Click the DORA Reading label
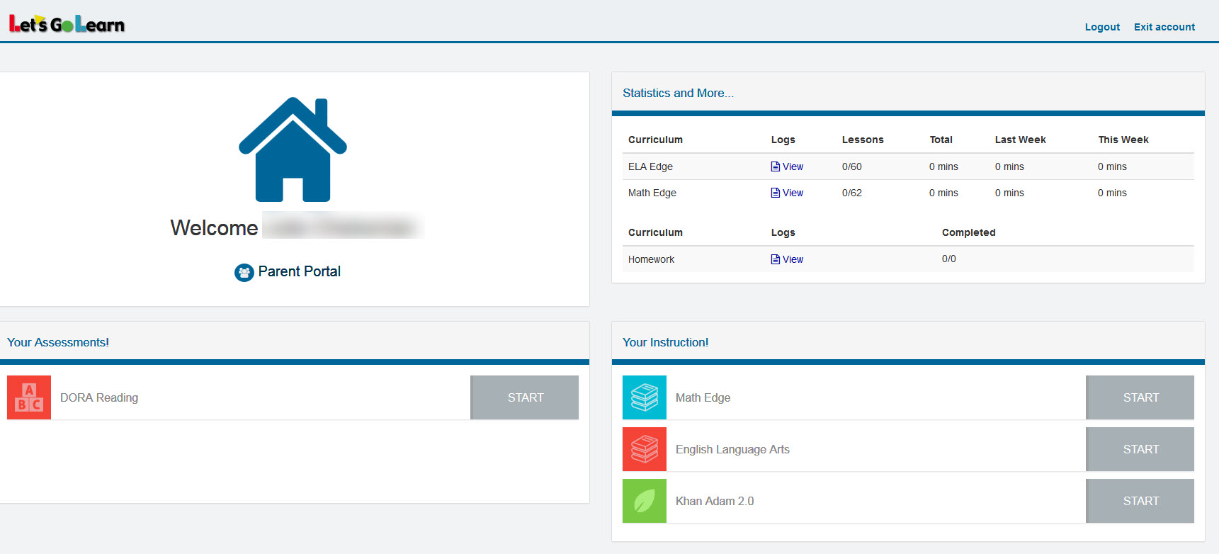 [x=99, y=397]
